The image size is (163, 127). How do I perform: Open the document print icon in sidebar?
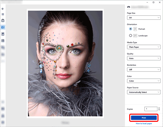3,34
